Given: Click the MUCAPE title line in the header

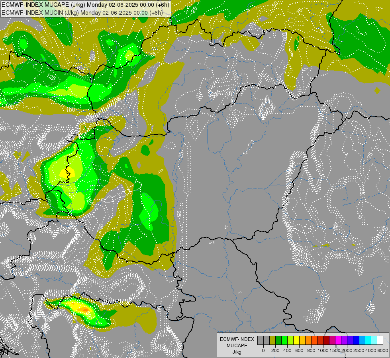Looking at the screenshot, I should (85, 5).
